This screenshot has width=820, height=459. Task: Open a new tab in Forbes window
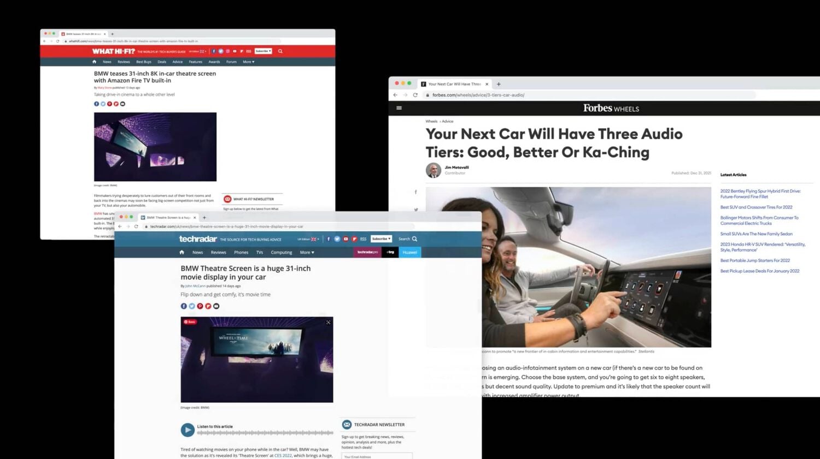click(499, 84)
